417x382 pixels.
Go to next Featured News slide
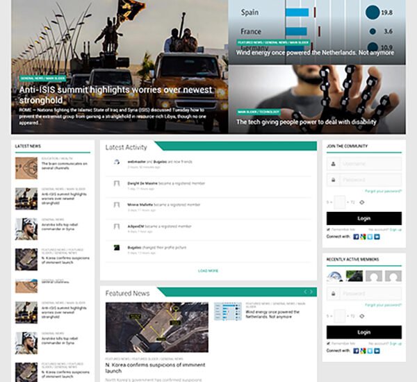(x=311, y=292)
